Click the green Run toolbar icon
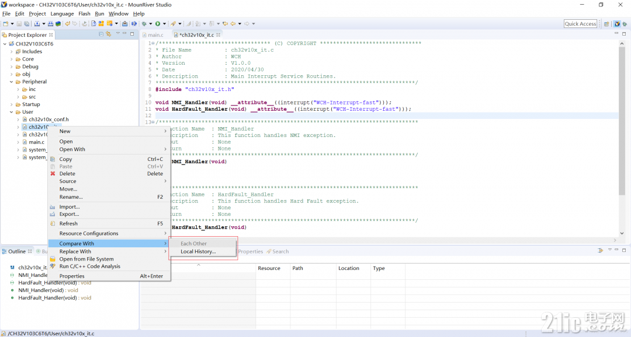631x337 pixels. [158, 24]
